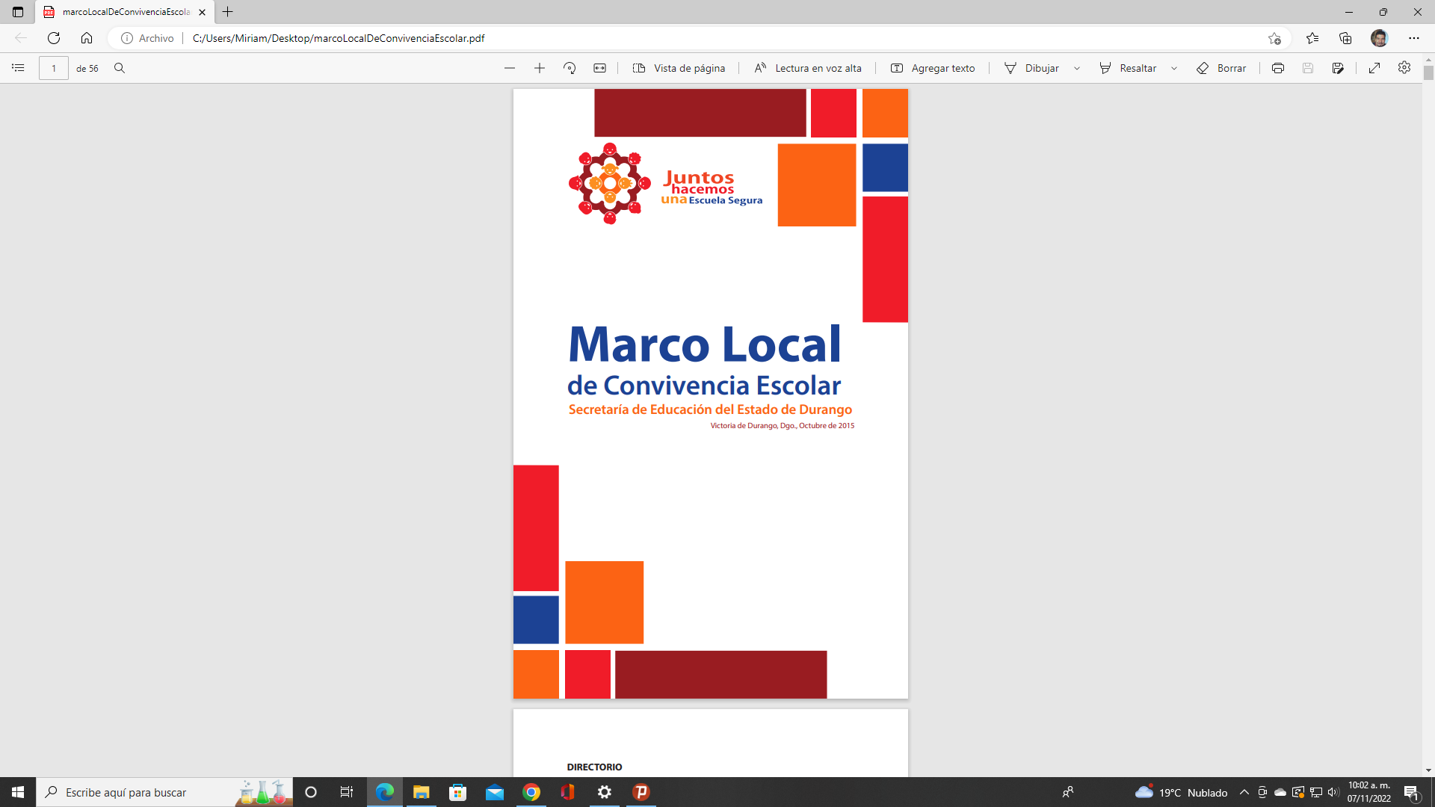Zoom in with the plus icon
The image size is (1435, 807).
(540, 68)
